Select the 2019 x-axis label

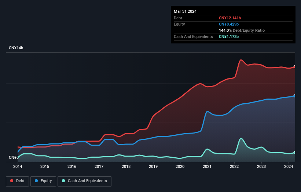coord(153,166)
